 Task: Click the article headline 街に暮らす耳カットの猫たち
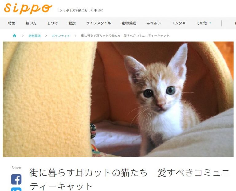pyautogui.click(x=88, y=173)
